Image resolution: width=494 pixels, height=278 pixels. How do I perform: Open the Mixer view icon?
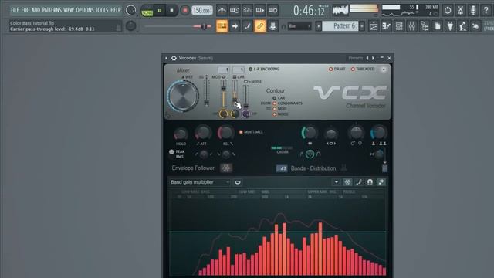pos(411,26)
